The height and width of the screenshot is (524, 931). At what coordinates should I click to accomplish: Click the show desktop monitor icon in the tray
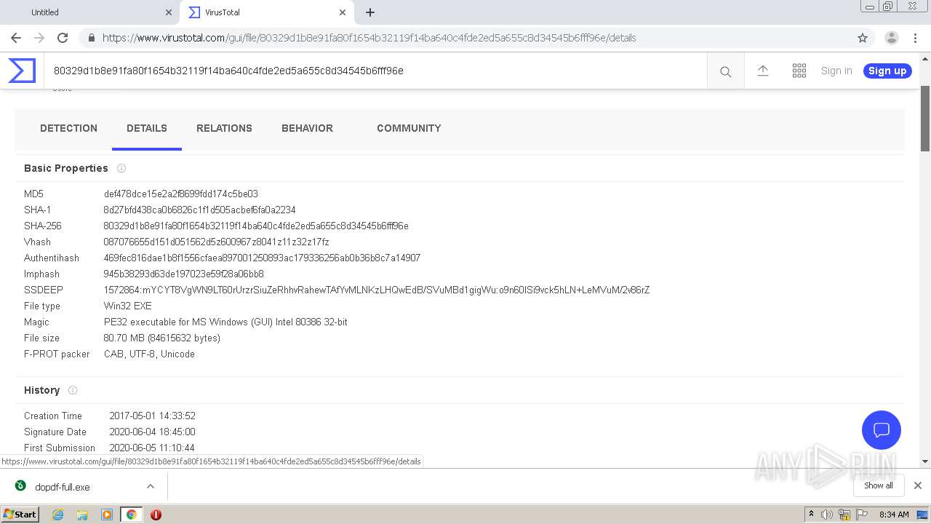(922, 515)
